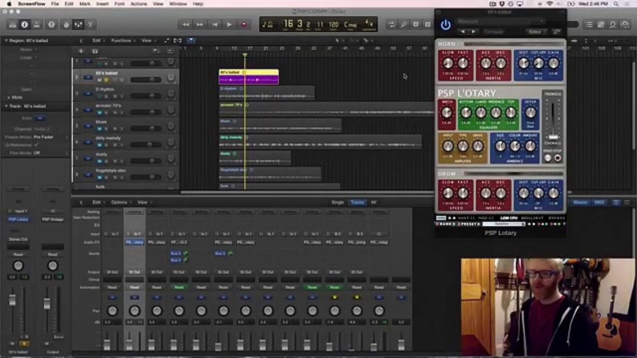Click the Horn Slow speed knob
This screenshot has height=358, width=637.
(448, 63)
